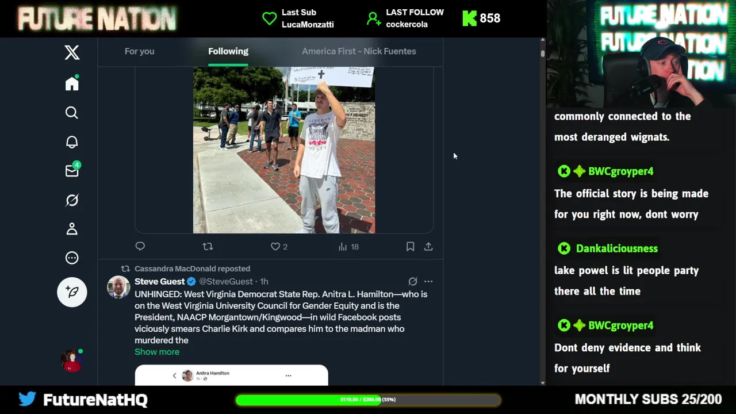Screen dimensions: 736x414
Task: Open Cassandra MacDonald reposted link
Action: coord(192,269)
